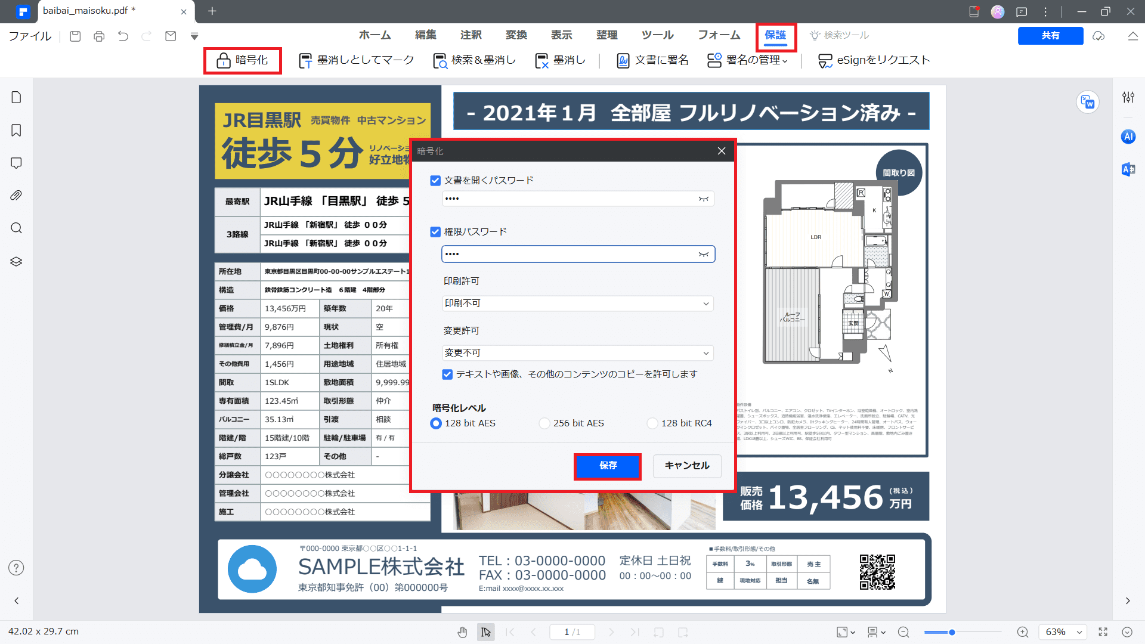
Task: Open the 印刷許可 dropdown
Action: 578,304
